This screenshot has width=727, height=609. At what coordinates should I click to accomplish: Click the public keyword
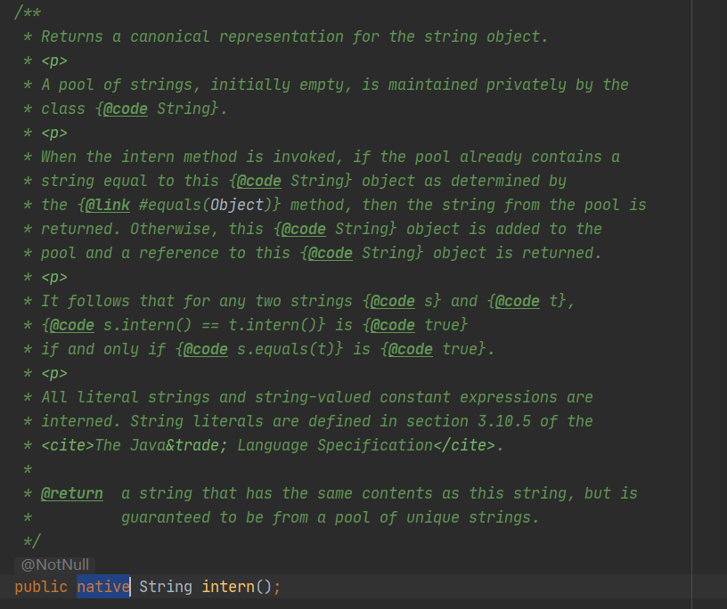pos(41,587)
